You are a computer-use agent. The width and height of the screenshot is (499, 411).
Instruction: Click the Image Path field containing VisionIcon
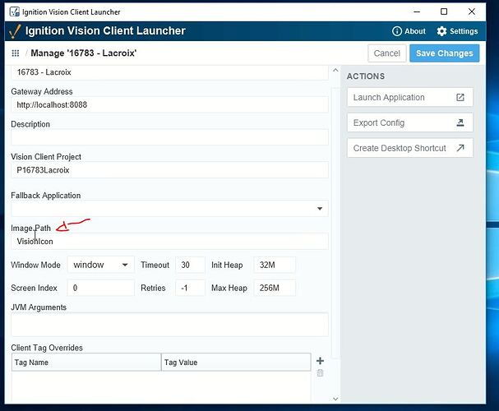(169, 242)
